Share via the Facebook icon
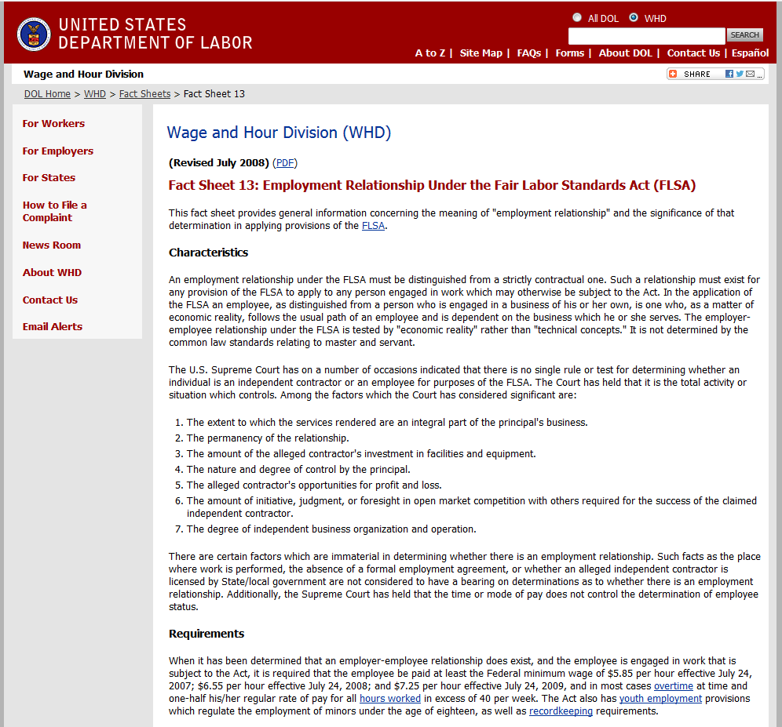The height and width of the screenshot is (727, 782). (729, 74)
